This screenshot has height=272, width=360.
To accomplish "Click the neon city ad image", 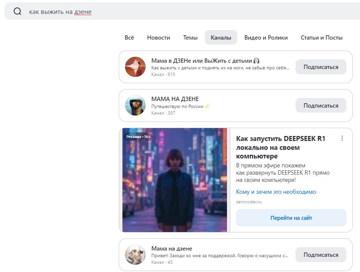I will [175, 180].
